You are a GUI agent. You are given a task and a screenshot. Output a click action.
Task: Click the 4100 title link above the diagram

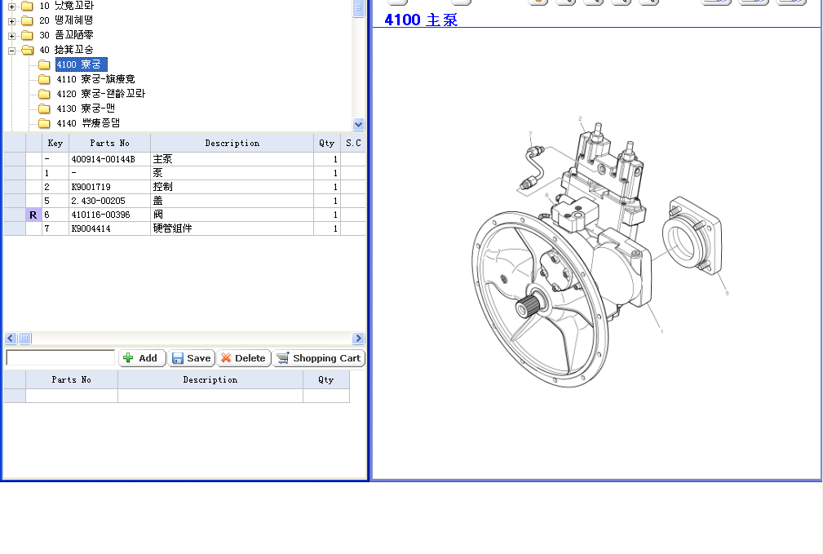click(x=421, y=20)
